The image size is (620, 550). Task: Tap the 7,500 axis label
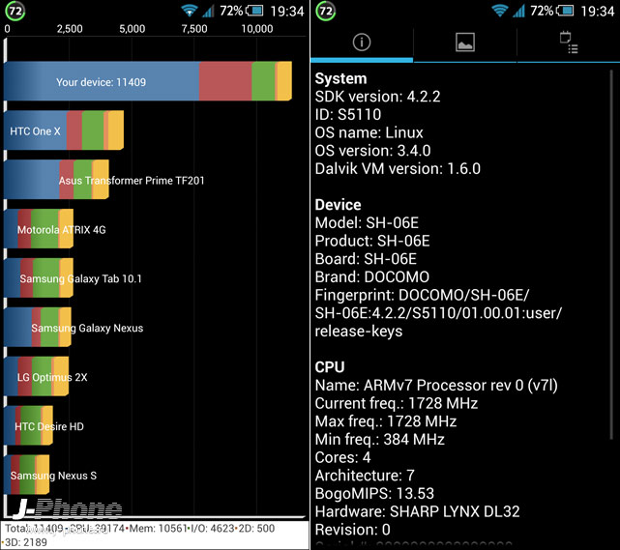click(194, 29)
